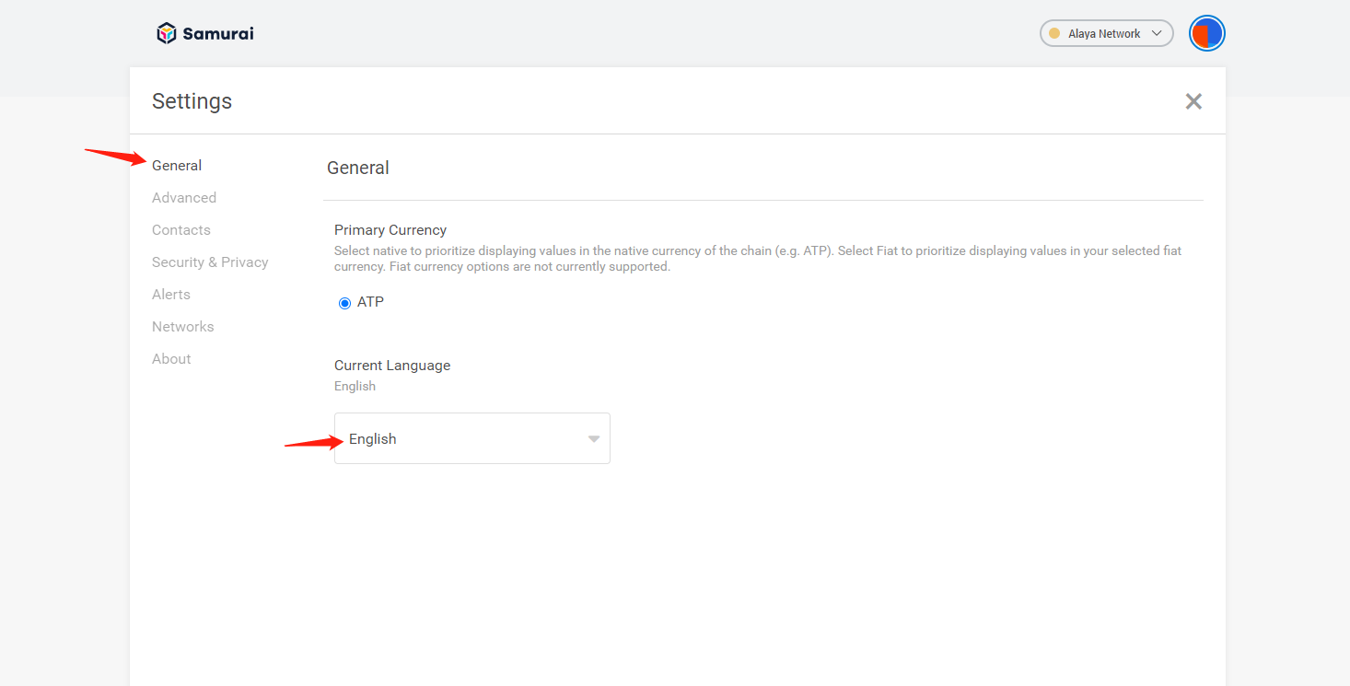Click the language dropdown arrow icon
The width and height of the screenshot is (1350, 686).
pos(594,439)
